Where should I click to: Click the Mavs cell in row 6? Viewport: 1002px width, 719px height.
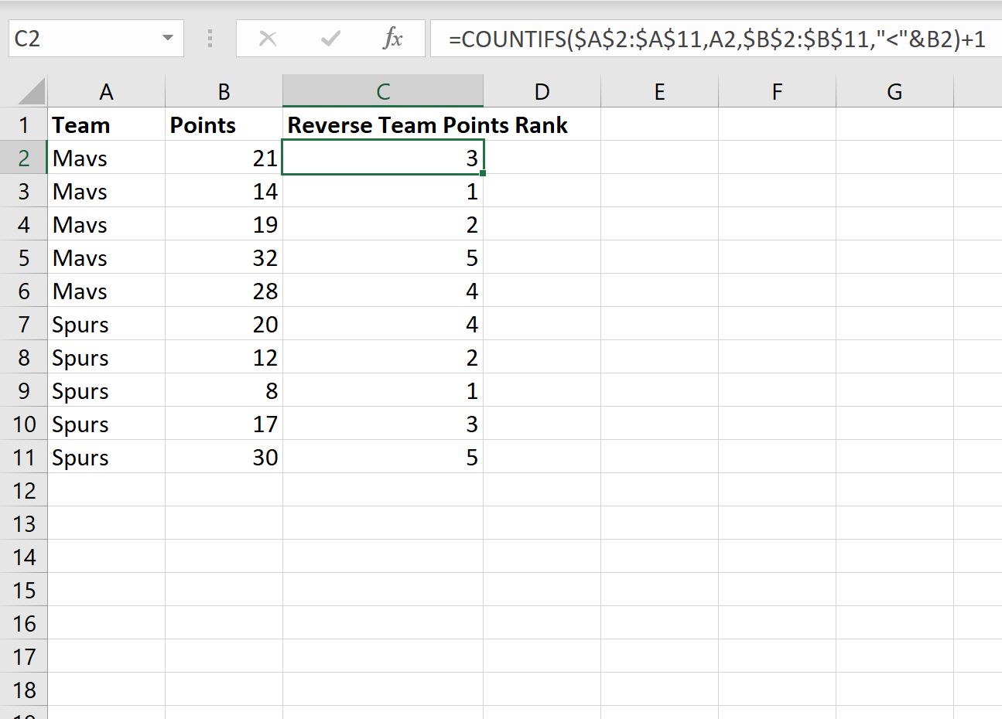tap(106, 291)
